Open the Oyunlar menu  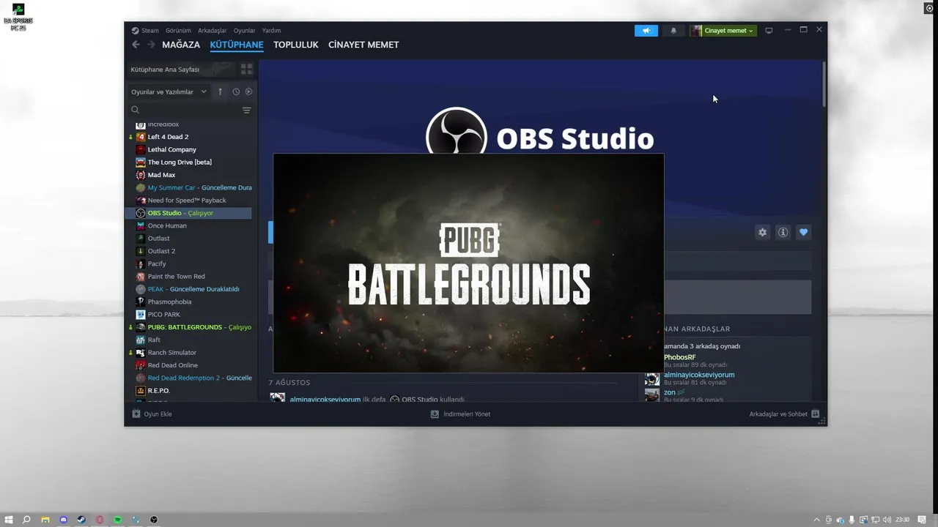(245, 31)
